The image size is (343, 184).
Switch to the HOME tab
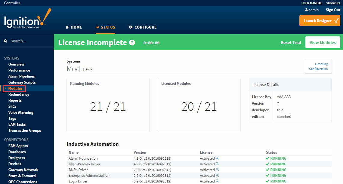(x=73, y=27)
